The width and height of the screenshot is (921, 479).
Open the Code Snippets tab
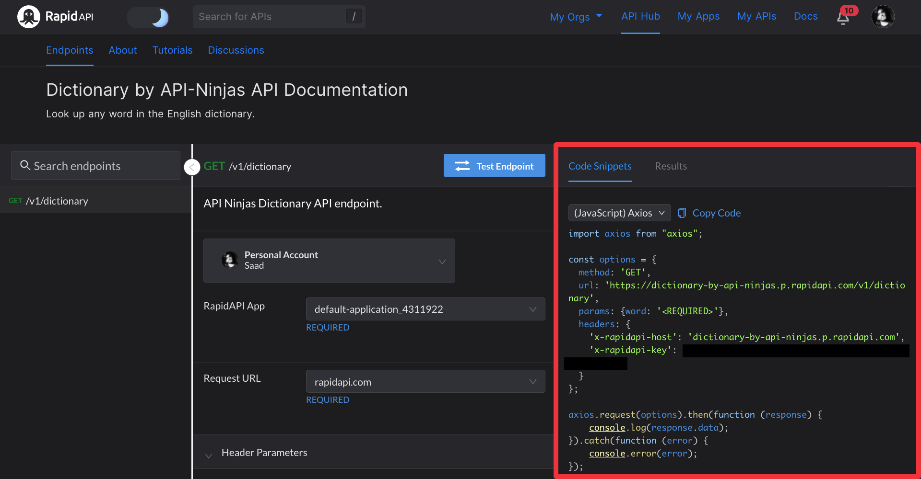[x=600, y=166]
